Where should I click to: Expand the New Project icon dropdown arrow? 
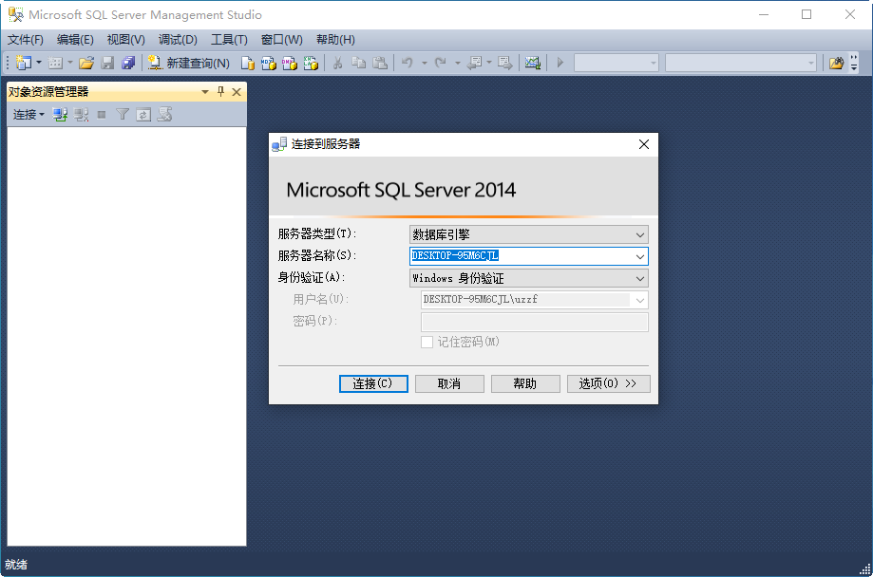pyautogui.click(x=39, y=63)
